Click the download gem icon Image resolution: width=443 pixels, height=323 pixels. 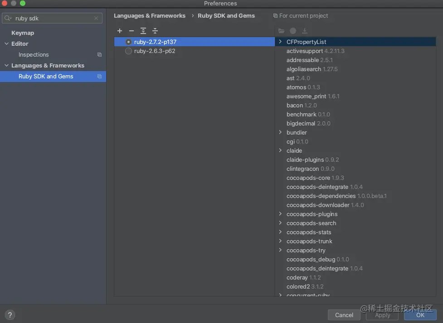pos(305,31)
